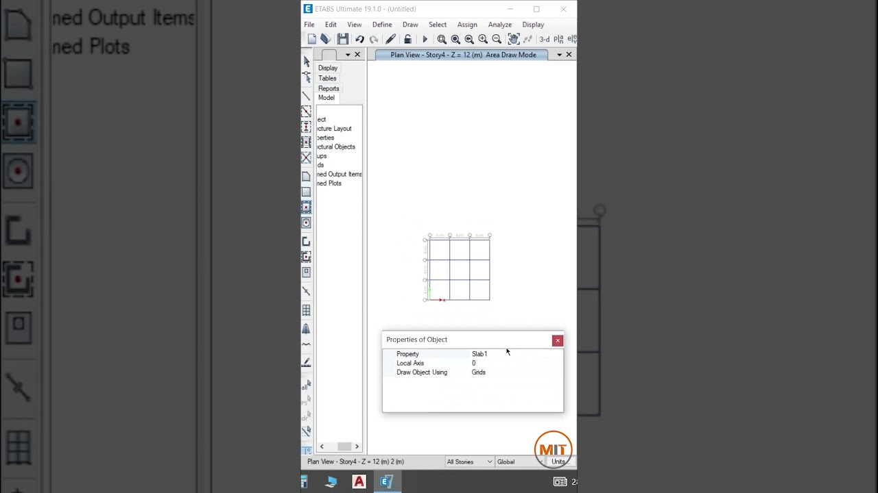
Task: Click the Local Axis value 0
Action: click(473, 364)
